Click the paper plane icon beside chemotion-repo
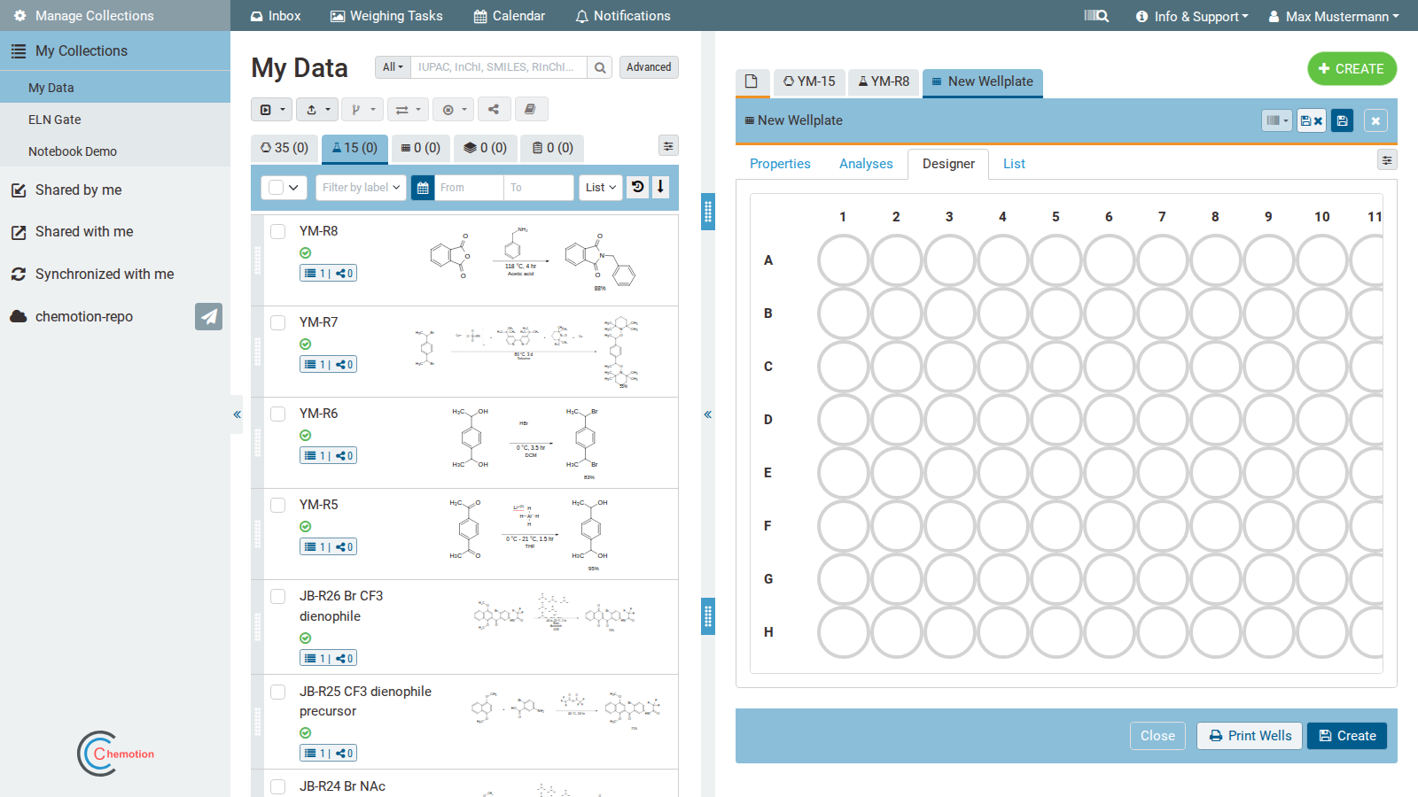 pos(208,316)
